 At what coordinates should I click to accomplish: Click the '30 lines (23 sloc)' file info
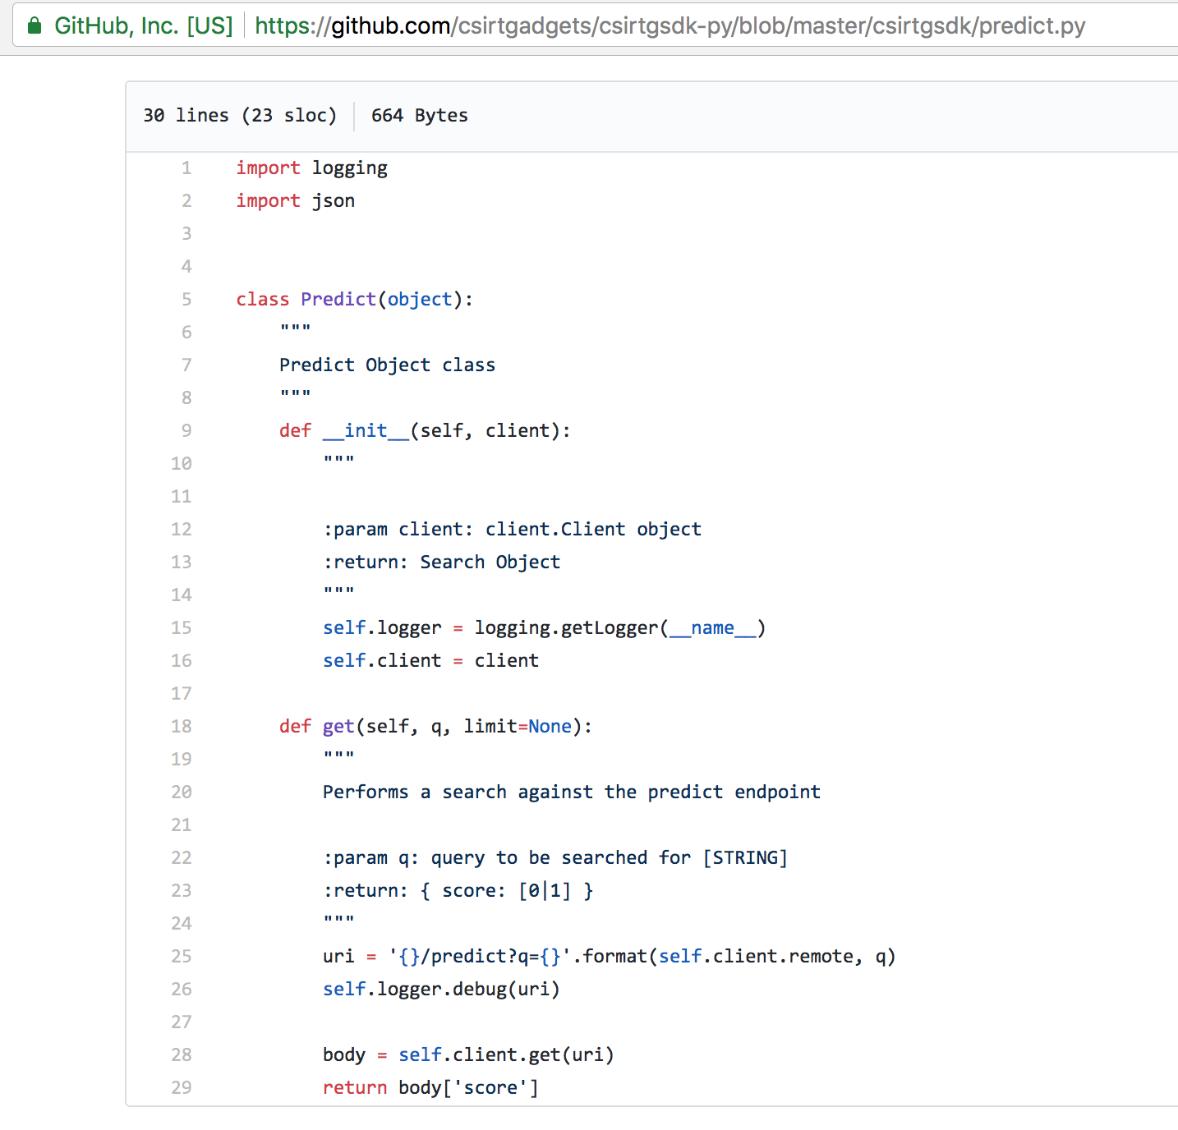point(240,116)
